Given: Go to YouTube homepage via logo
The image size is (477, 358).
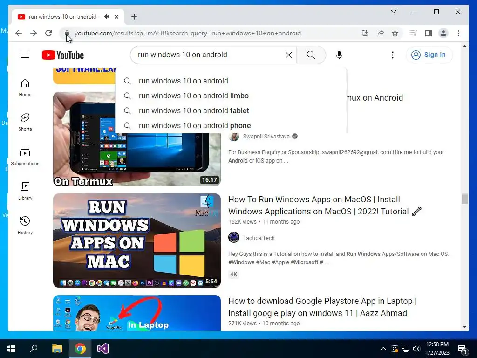Looking at the screenshot, I should (63, 55).
